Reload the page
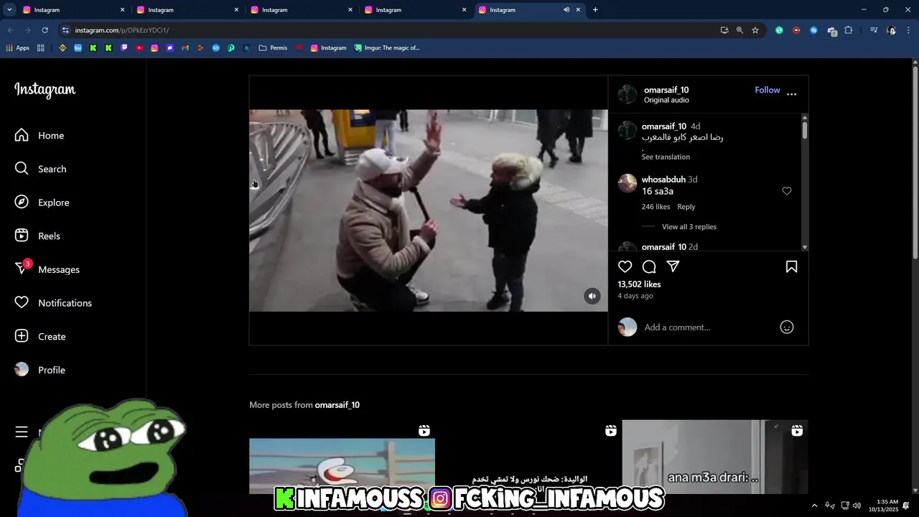The width and height of the screenshot is (919, 517). pyautogui.click(x=45, y=30)
